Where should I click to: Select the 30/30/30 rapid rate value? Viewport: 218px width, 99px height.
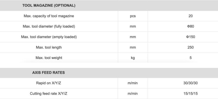[x=190, y=83]
